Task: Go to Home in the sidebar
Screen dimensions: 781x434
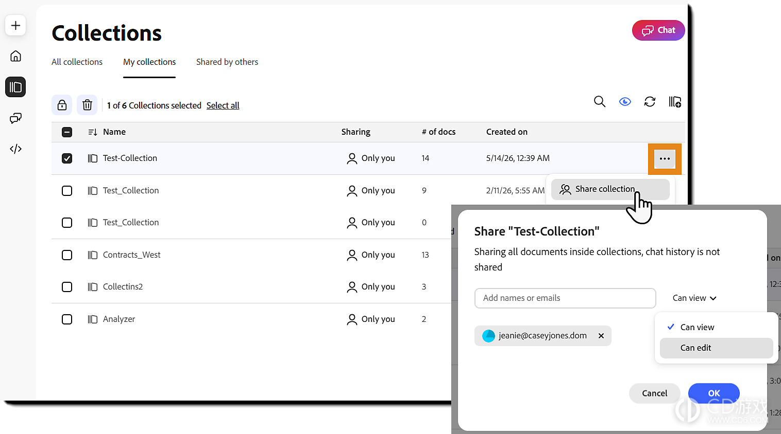Action: click(15, 56)
